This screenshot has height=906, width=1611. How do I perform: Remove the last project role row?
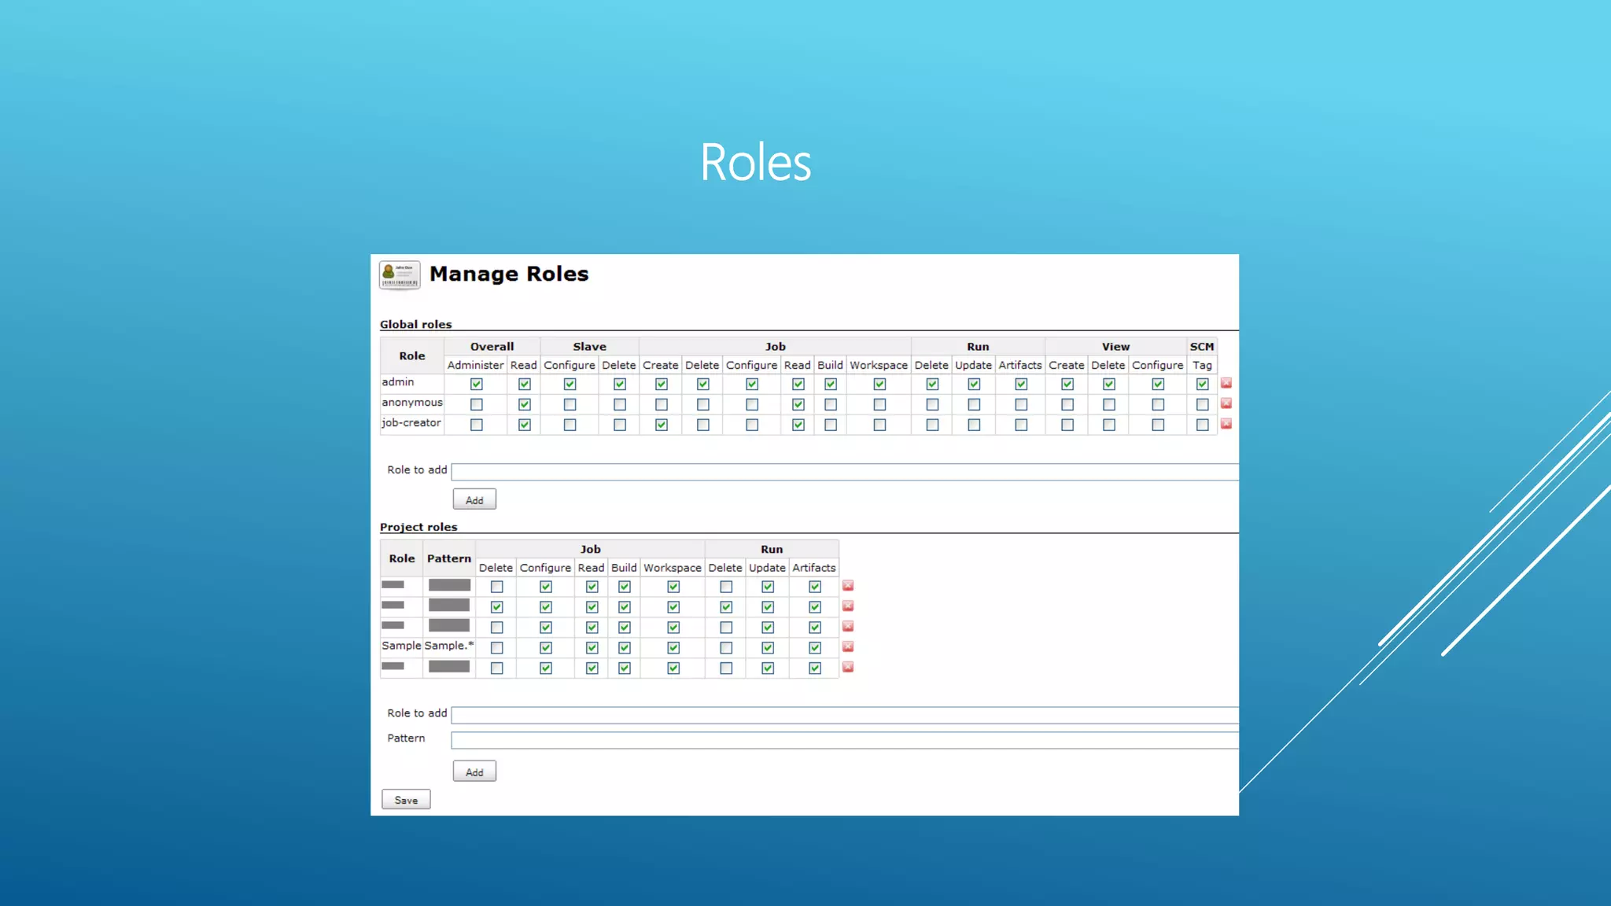848,667
